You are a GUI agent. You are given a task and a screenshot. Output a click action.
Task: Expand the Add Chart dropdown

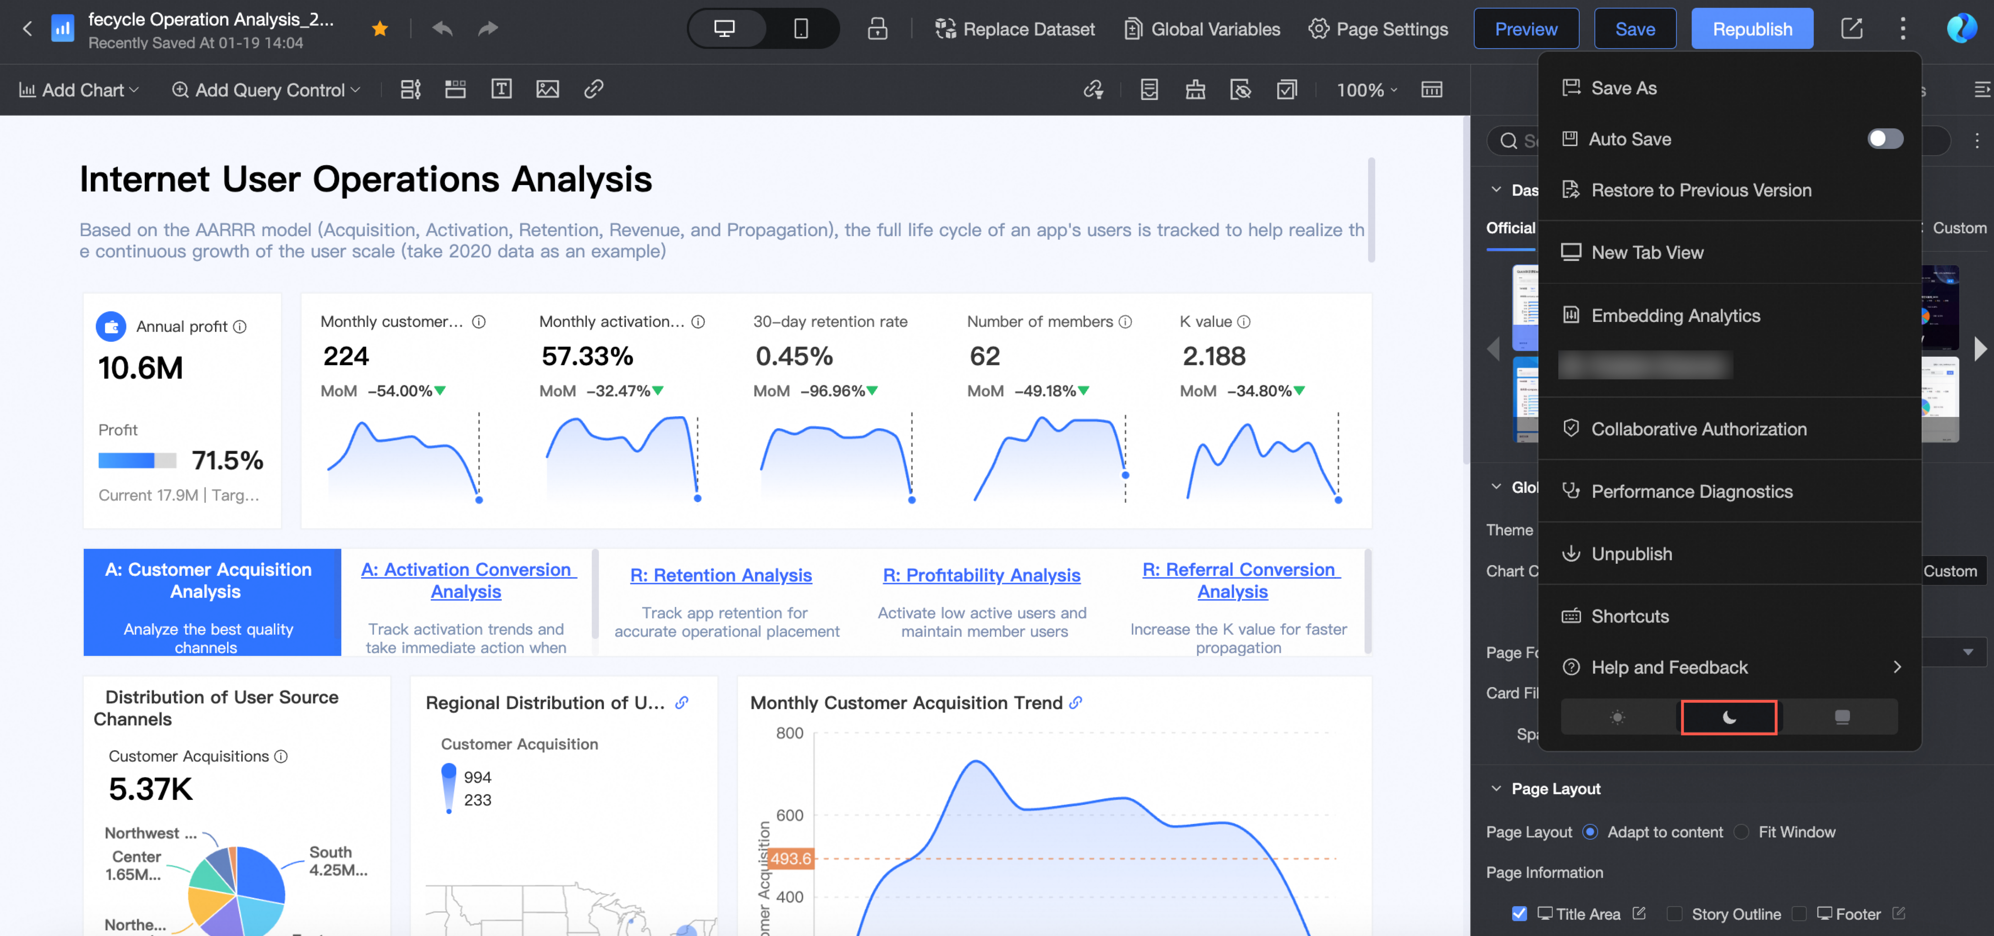click(x=79, y=90)
